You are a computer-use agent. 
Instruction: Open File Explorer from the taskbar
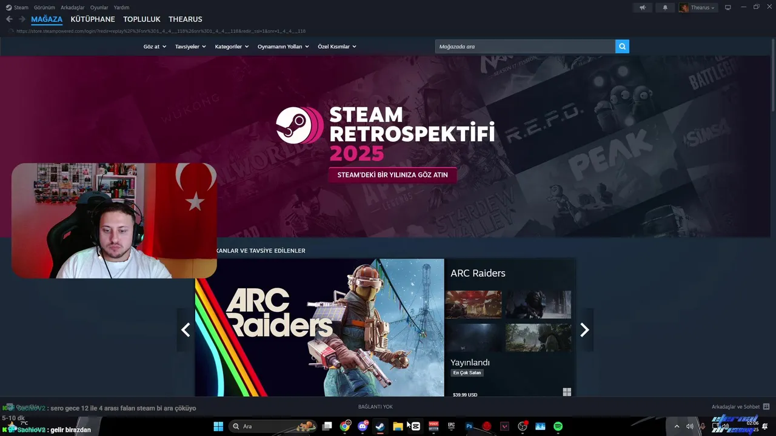(x=398, y=426)
